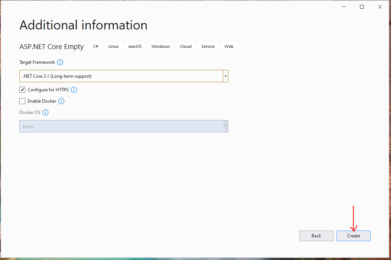Screen dimensions: 391x260
Task: Go Back to previous step
Action: [316, 236]
